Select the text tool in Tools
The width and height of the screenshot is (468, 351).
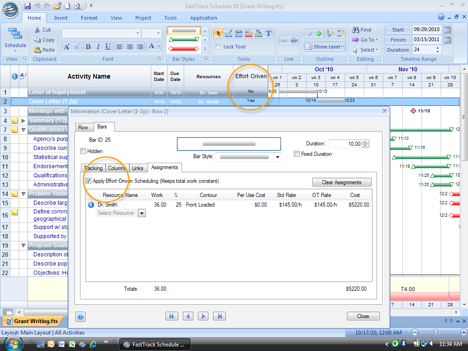click(x=269, y=33)
